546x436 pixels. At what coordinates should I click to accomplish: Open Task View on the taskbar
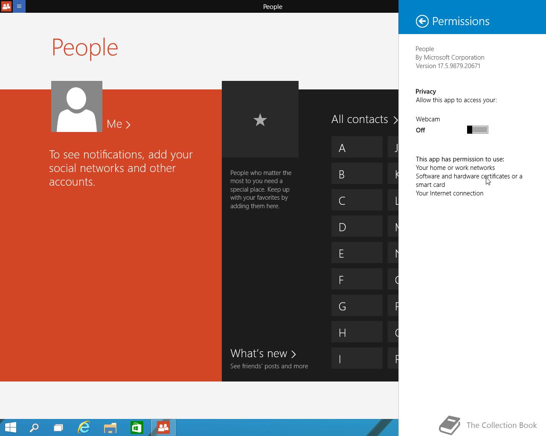pos(58,427)
